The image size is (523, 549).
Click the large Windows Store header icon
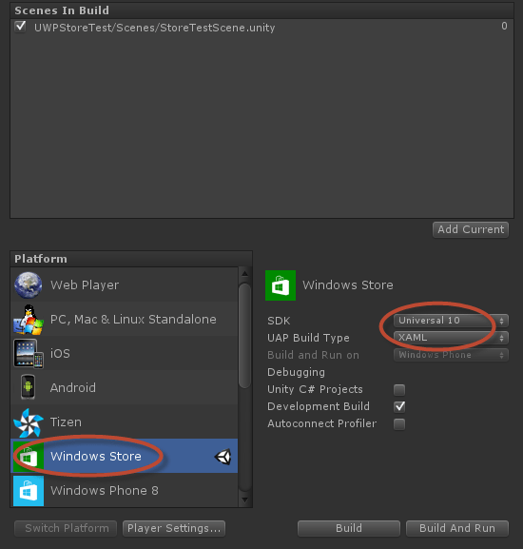coord(281,285)
